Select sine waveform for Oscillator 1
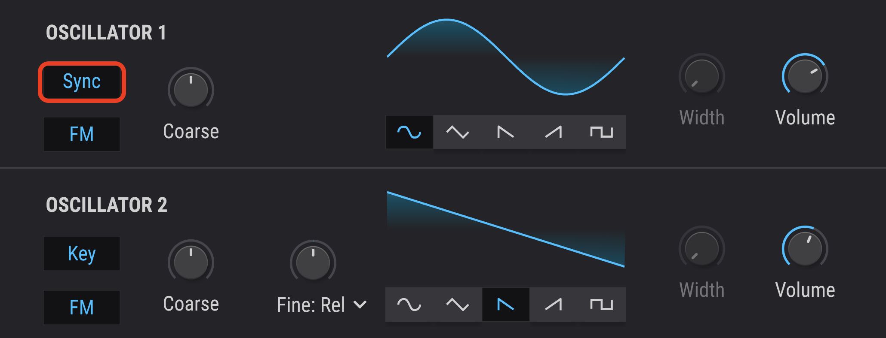Screen dimensions: 886x338 409,132
